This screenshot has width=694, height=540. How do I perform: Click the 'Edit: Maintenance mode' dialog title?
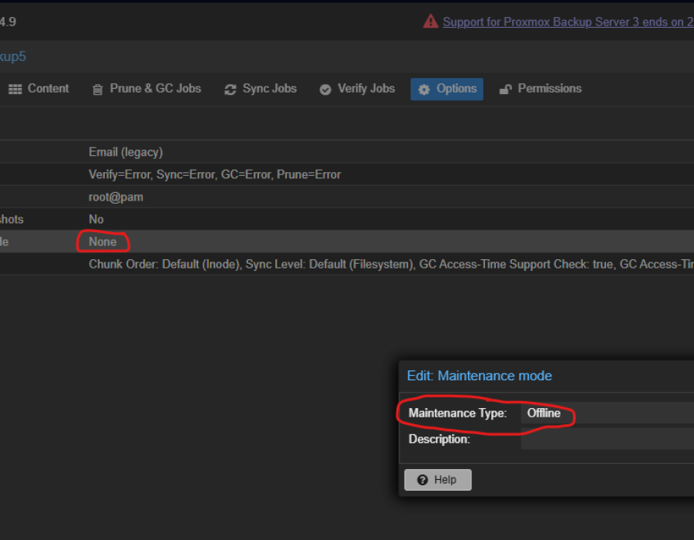click(480, 376)
